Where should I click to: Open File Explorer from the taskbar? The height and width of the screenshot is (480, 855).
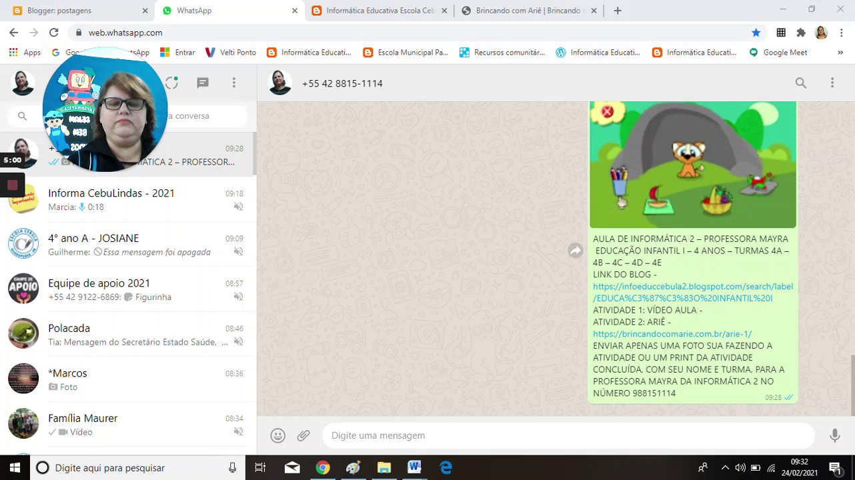(x=383, y=467)
